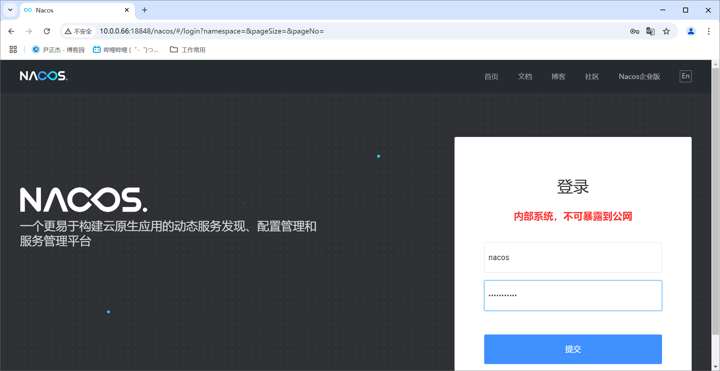
Task: Open Chrome three-dot menu
Action: click(x=709, y=31)
